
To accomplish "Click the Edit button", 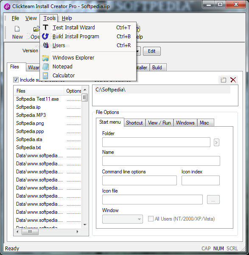I will point(151,51).
